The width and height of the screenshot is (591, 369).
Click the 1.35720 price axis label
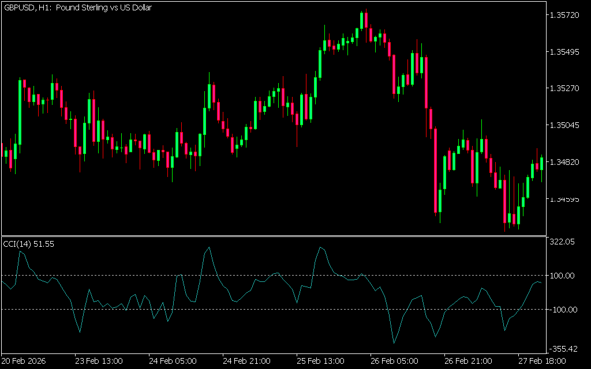point(564,15)
